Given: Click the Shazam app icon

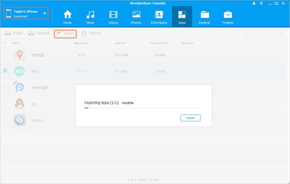Looking at the screenshot, I should coord(19,120).
